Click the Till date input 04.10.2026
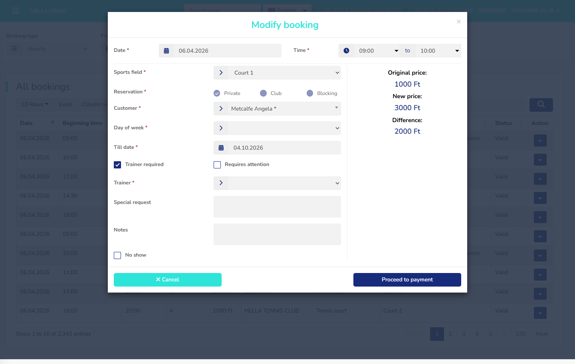Image resolution: width=575 pixels, height=364 pixels. 284,148
